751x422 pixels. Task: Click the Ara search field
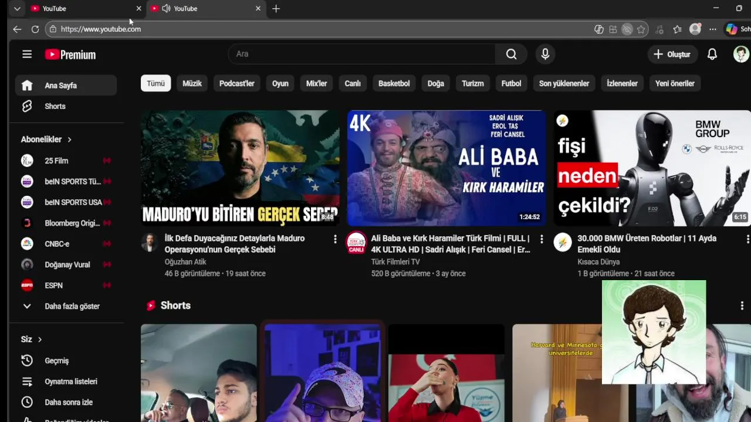coord(361,54)
